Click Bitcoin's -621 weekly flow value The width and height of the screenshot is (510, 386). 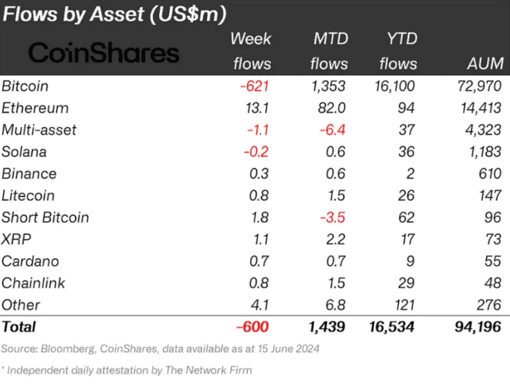pos(254,86)
